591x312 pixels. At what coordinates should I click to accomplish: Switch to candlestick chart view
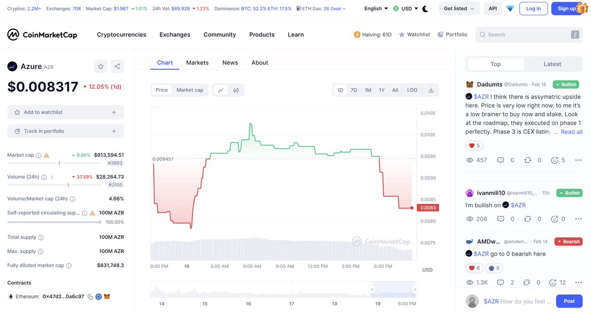[x=236, y=90]
